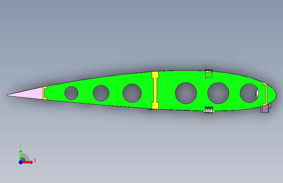This screenshot has height=183, width=283.
Task: Select the small fitting on the upper surface
Action: click(x=209, y=73)
